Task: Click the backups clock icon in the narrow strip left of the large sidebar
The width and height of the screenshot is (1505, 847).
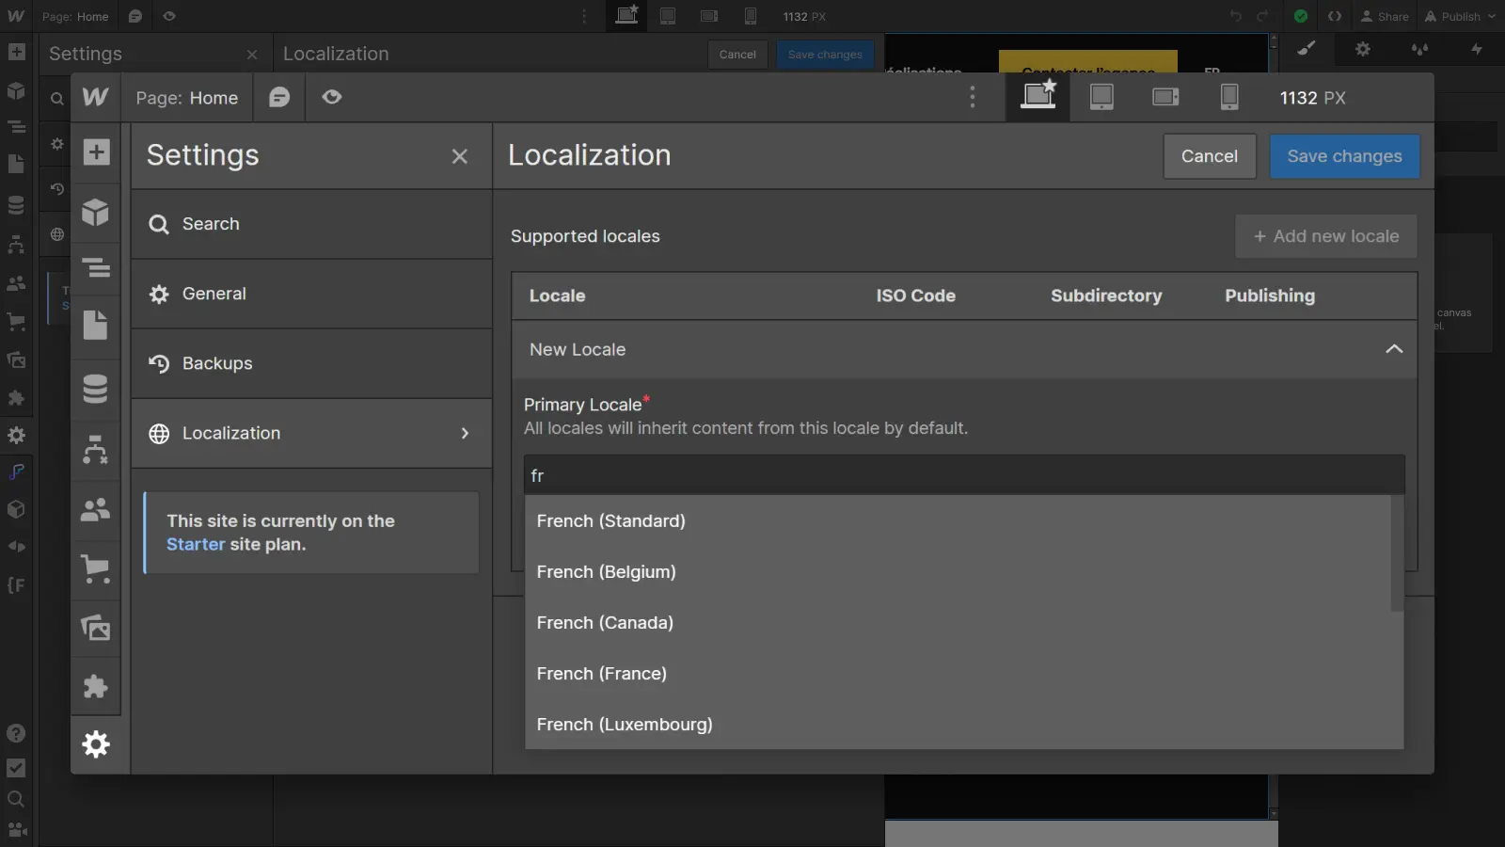Action: (x=57, y=189)
